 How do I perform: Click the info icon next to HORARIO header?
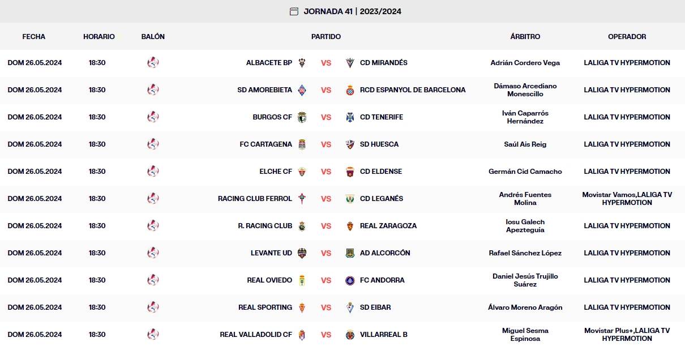click(x=119, y=35)
